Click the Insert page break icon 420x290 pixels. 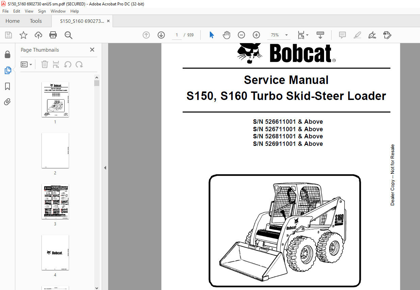56,64
